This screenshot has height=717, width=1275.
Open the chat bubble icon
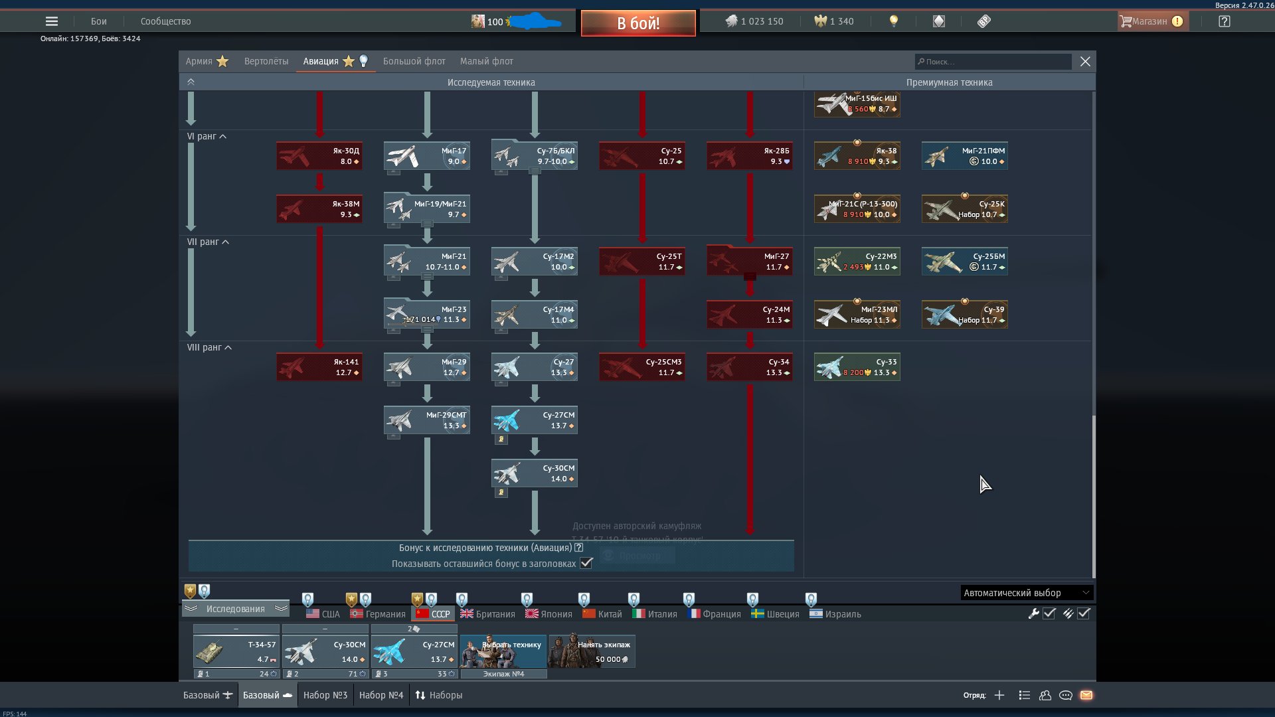point(1066,695)
